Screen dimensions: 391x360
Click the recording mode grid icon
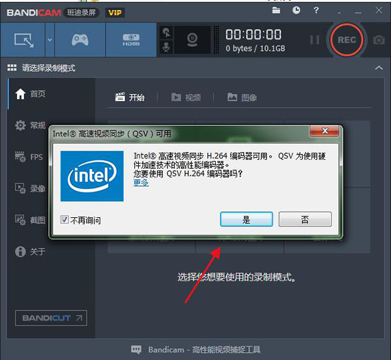pos(12,68)
